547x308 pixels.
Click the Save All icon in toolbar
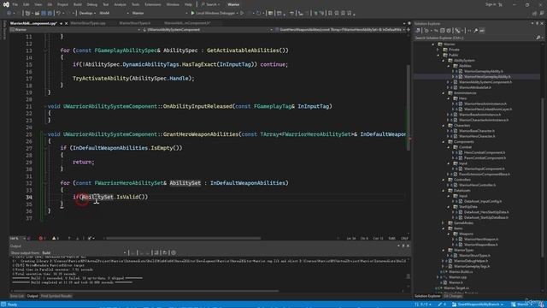(x=50, y=14)
